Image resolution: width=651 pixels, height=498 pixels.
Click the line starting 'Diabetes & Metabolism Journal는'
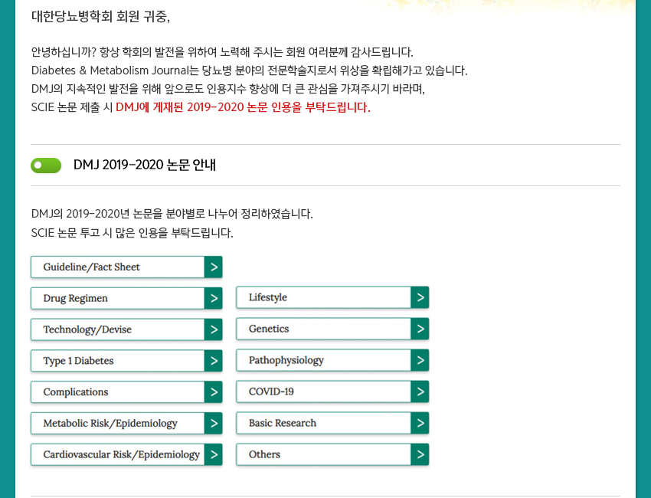coord(249,70)
